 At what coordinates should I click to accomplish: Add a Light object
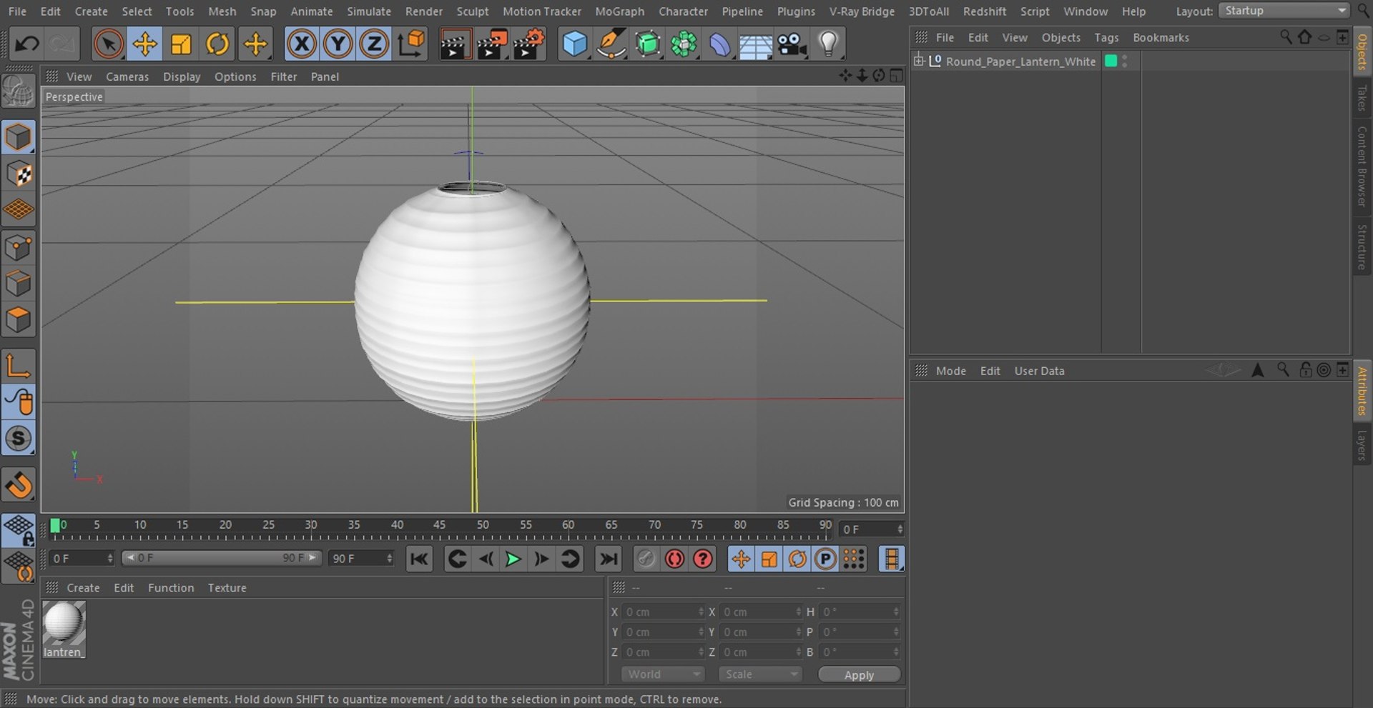click(x=828, y=44)
